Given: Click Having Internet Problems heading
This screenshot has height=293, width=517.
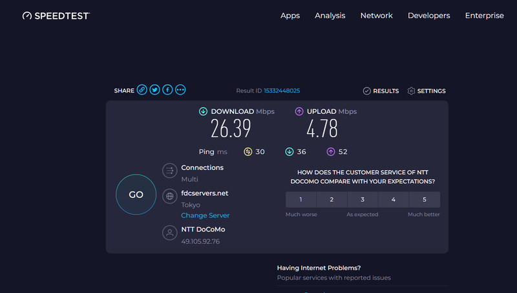Looking at the screenshot, I should tap(319, 268).
